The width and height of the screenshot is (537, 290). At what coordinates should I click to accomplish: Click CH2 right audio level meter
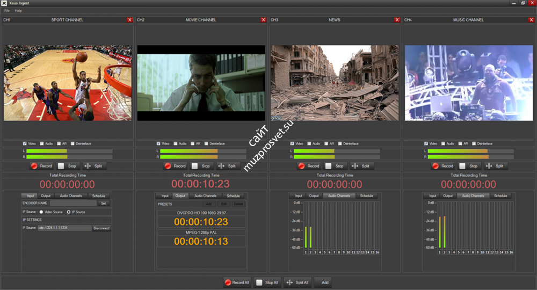pyautogui.click(x=203, y=157)
